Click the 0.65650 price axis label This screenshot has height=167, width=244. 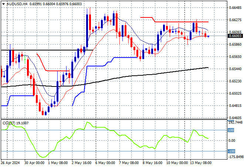click(235, 56)
